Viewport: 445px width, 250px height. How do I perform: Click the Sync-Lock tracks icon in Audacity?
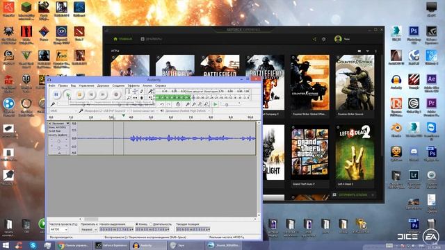[x=178, y=104]
